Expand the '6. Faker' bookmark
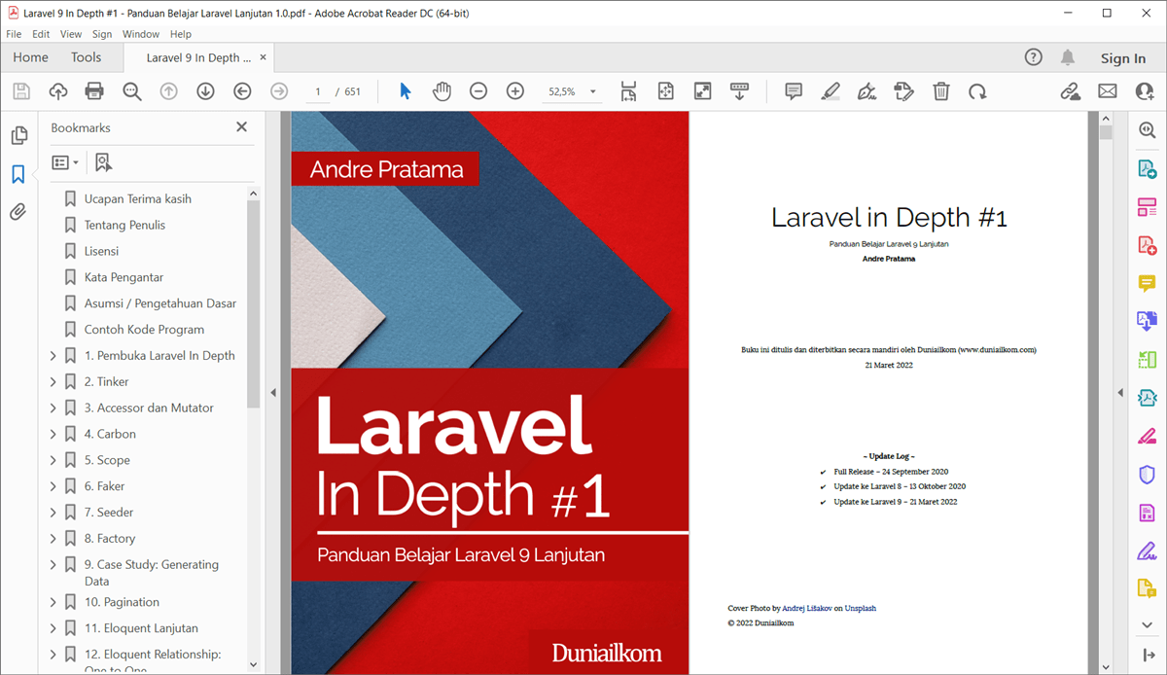This screenshot has height=675, width=1167. [x=53, y=486]
